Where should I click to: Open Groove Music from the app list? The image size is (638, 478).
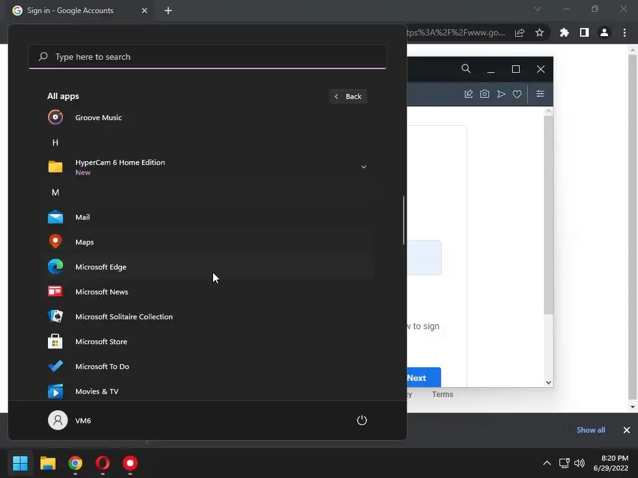pyautogui.click(x=207, y=118)
